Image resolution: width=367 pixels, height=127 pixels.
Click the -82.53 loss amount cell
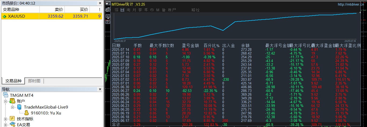(x=187, y=91)
